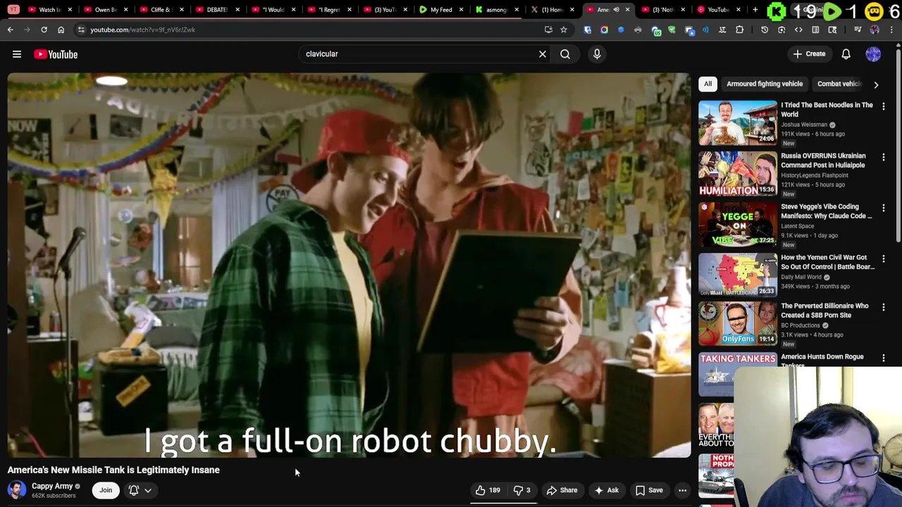Open the YouTube hamburger guide menu
This screenshot has height=507, width=902.
coord(17,54)
